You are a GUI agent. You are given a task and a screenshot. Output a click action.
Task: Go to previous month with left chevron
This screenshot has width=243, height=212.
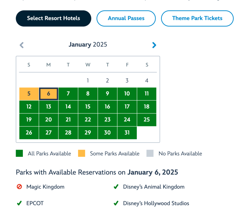coord(22,45)
